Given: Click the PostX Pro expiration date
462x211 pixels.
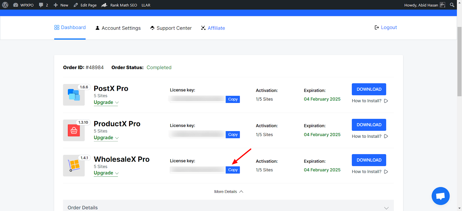Looking at the screenshot, I should [322, 99].
